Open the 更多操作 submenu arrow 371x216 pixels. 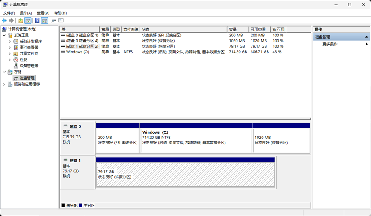367,44
